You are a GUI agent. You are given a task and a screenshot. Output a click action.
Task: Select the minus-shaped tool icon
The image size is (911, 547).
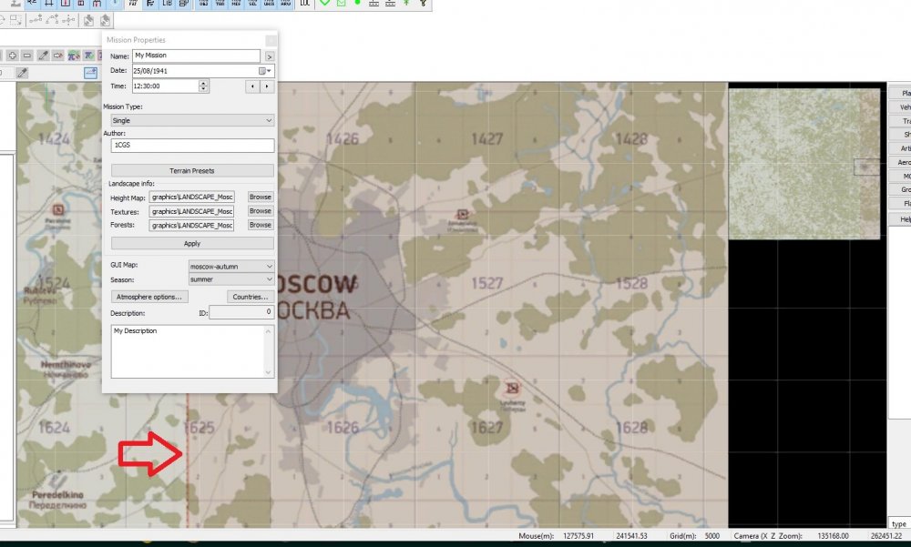click(x=26, y=56)
